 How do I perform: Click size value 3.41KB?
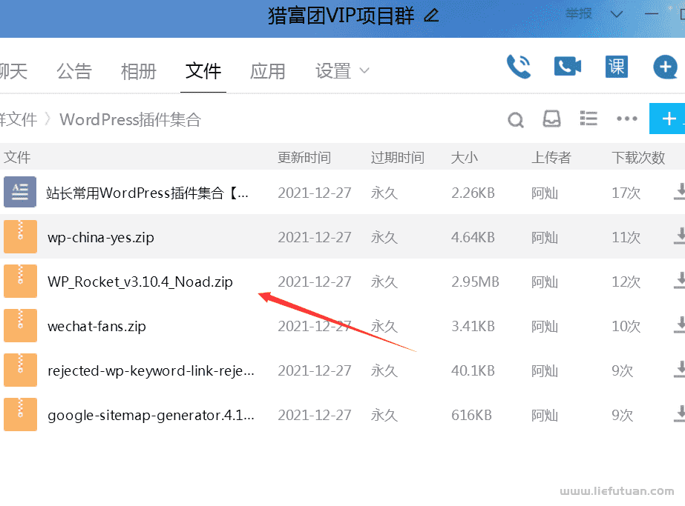click(x=473, y=326)
